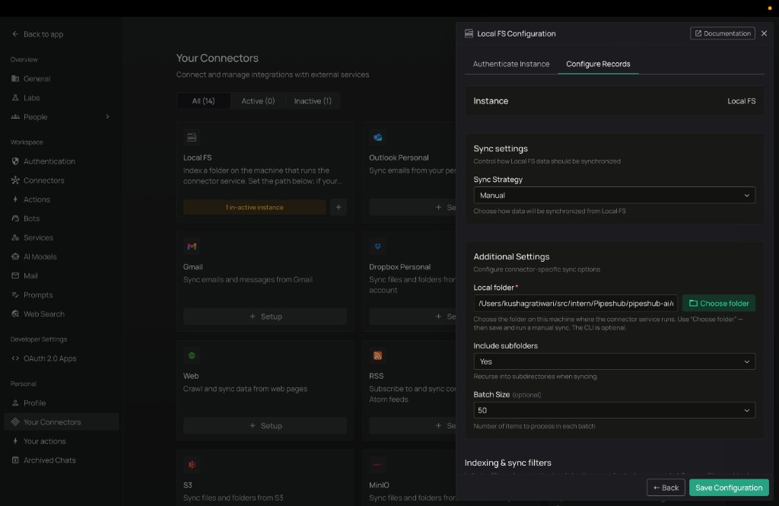
Task: Add a Local FS instance with plus button
Action: coord(339,207)
